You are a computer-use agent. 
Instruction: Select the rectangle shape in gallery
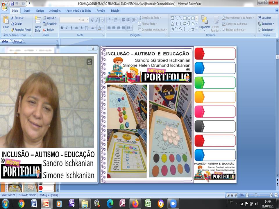pos(185,18)
